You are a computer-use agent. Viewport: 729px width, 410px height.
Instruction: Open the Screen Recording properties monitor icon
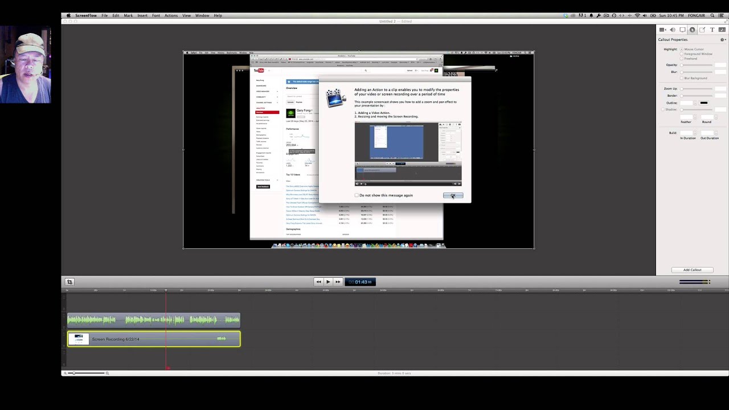pyautogui.click(x=682, y=30)
